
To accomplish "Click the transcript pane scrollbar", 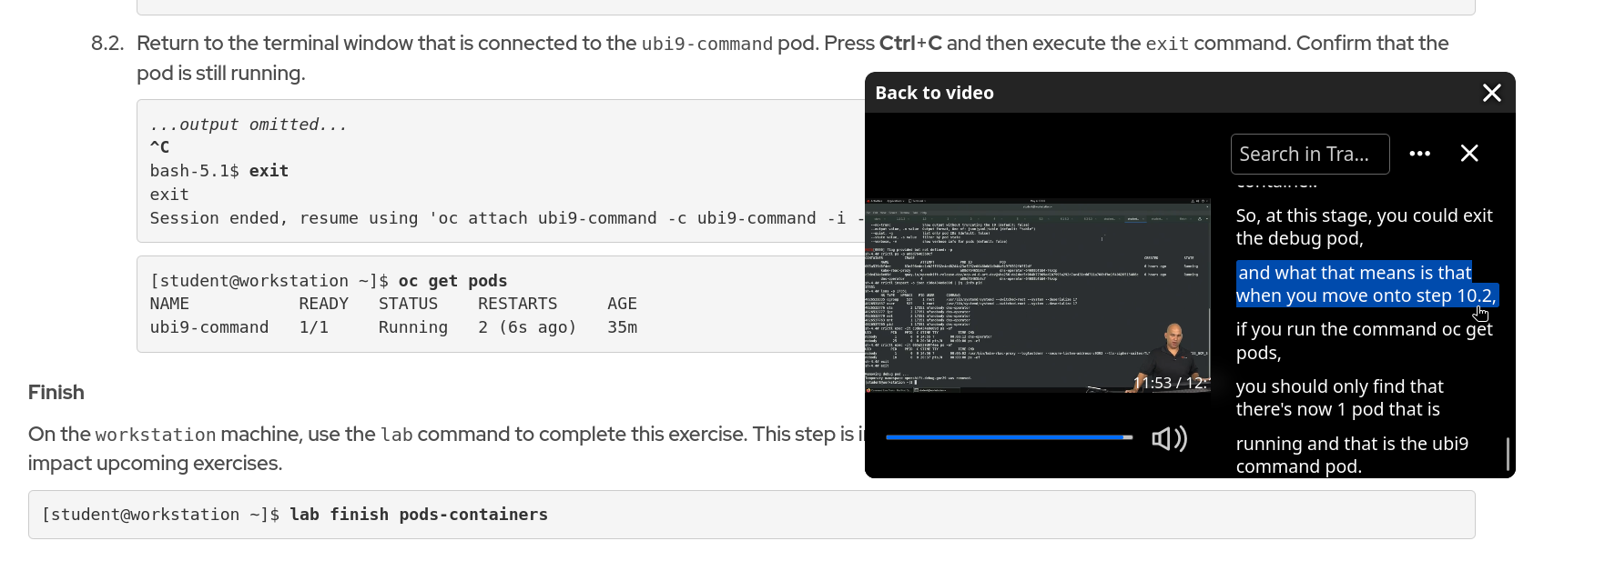I will pos(1508,454).
